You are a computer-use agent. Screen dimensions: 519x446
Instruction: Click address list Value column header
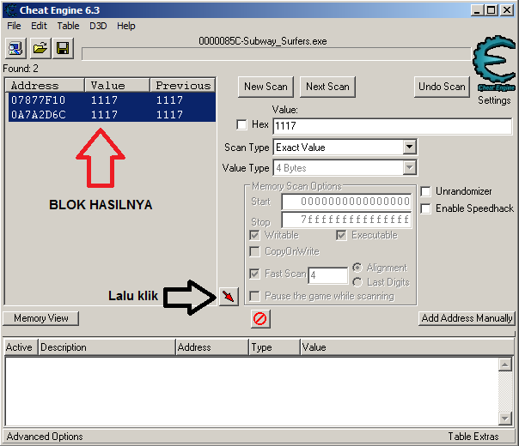[407, 347]
